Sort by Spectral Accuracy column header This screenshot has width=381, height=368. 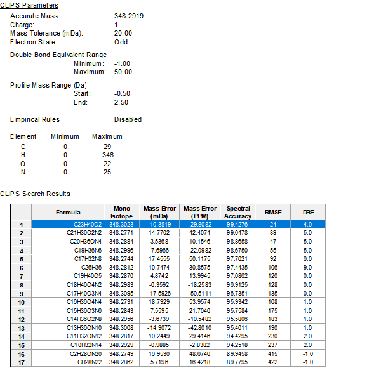click(237, 213)
